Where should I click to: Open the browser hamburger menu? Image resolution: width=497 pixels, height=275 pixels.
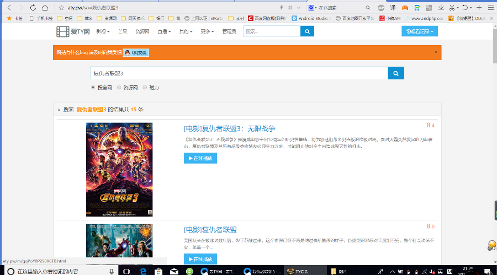pyautogui.click(x=491, y=8)
